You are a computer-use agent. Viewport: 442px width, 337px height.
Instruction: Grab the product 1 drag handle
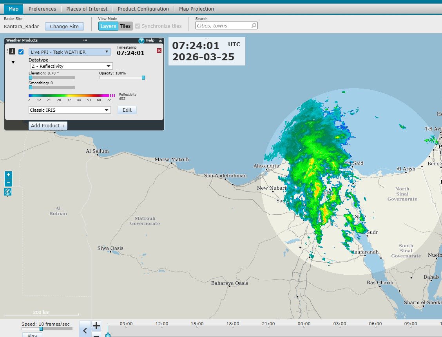(x=7, y=51)
